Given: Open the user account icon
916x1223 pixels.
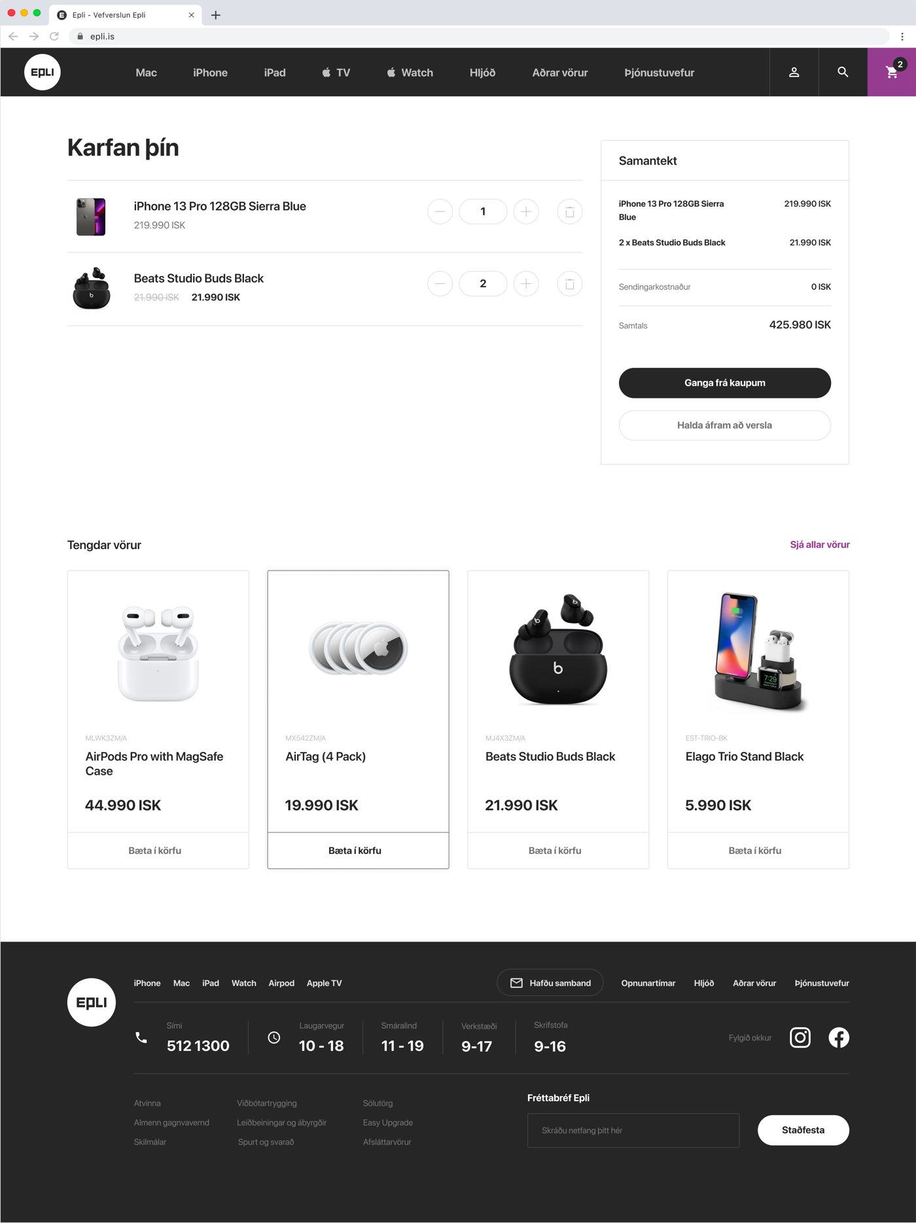Looking at the screenshot, I should click(794, 72).
